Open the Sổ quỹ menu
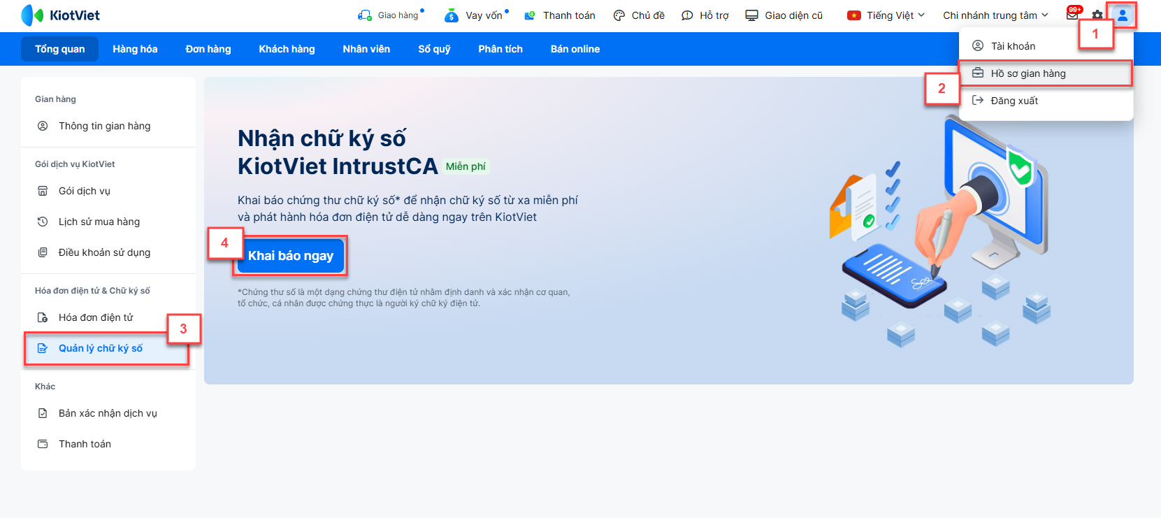Viewport: 1161px width, 518px height. coord(434,49)
